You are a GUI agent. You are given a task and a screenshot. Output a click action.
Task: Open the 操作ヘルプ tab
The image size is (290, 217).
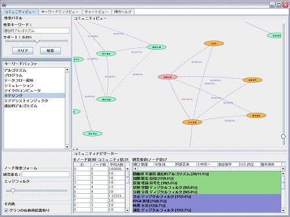[123, 12]
